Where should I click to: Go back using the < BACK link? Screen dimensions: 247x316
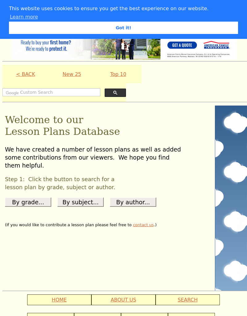pos(26,74)
